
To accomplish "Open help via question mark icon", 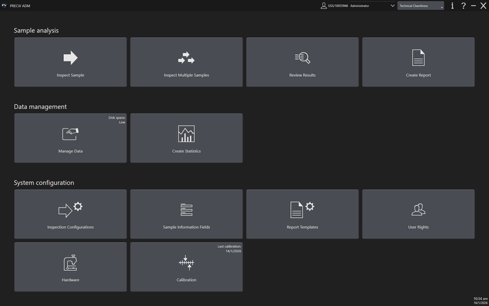I will [463, 6].
